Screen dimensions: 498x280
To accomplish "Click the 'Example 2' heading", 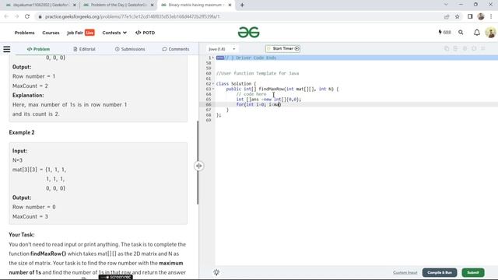I will [22, 132].
